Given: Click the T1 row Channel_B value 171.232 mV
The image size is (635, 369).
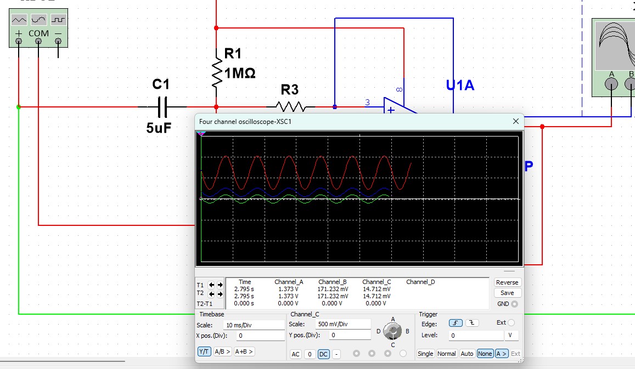Looking at the screenshot, I should coord(333,289).
